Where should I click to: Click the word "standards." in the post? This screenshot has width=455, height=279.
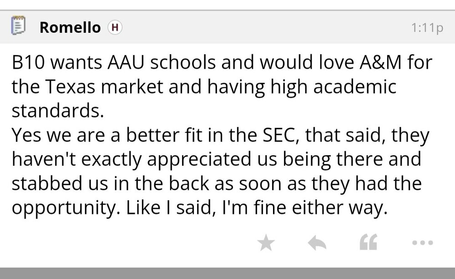(57, 110)
